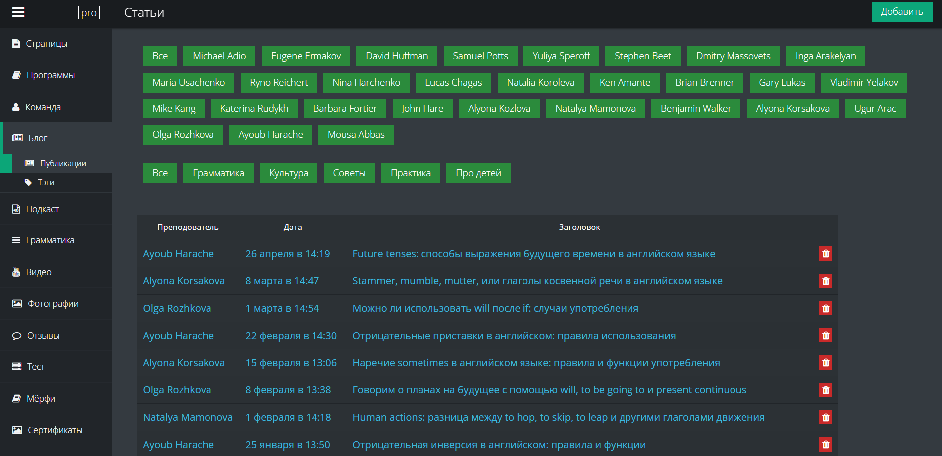Click the Дата column header
The height and width of the screenshot is (456, 942).
click(293, 227)
